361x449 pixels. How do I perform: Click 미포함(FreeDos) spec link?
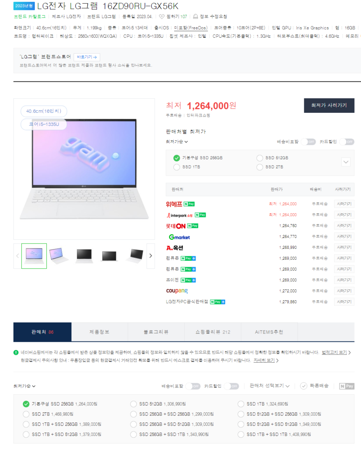click(191, 28)
